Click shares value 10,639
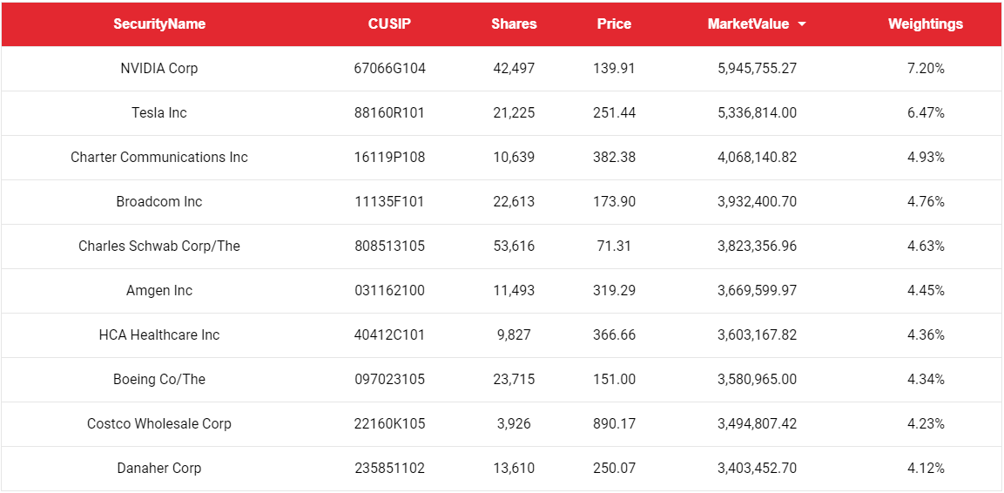Viewport: 1004px width, 493px height. [514, 157]
